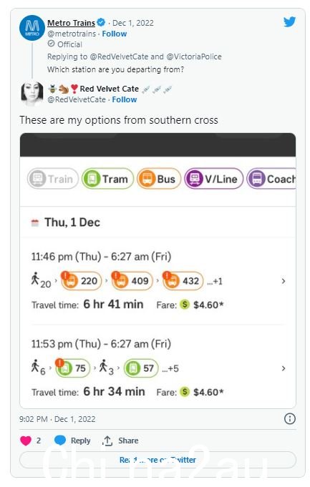Follow the @RedVelvetCate account
Screen dimensions: 310x487
[x=125, y=99]
